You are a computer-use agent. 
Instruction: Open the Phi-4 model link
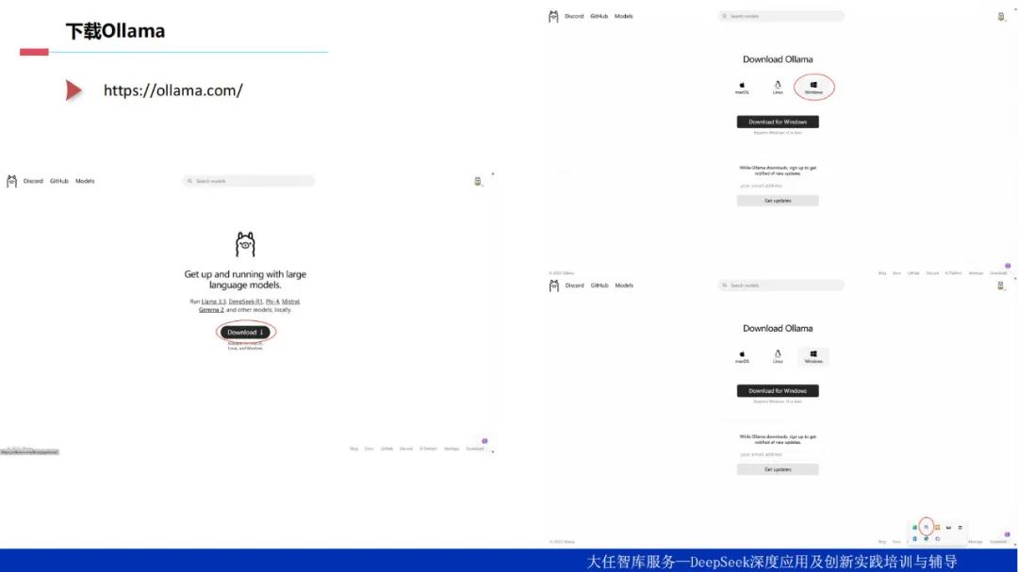[x=272, y=302]
